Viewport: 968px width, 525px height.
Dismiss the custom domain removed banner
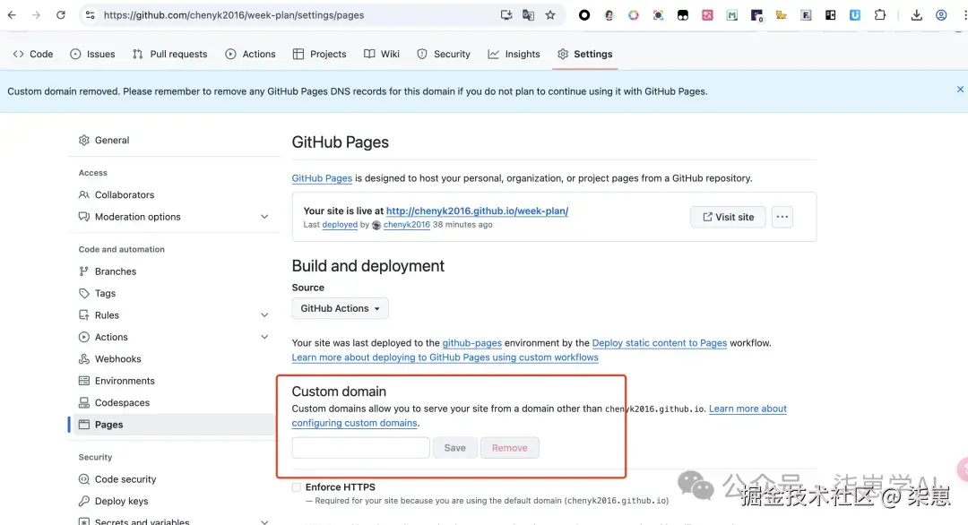[x=960, y=90]
